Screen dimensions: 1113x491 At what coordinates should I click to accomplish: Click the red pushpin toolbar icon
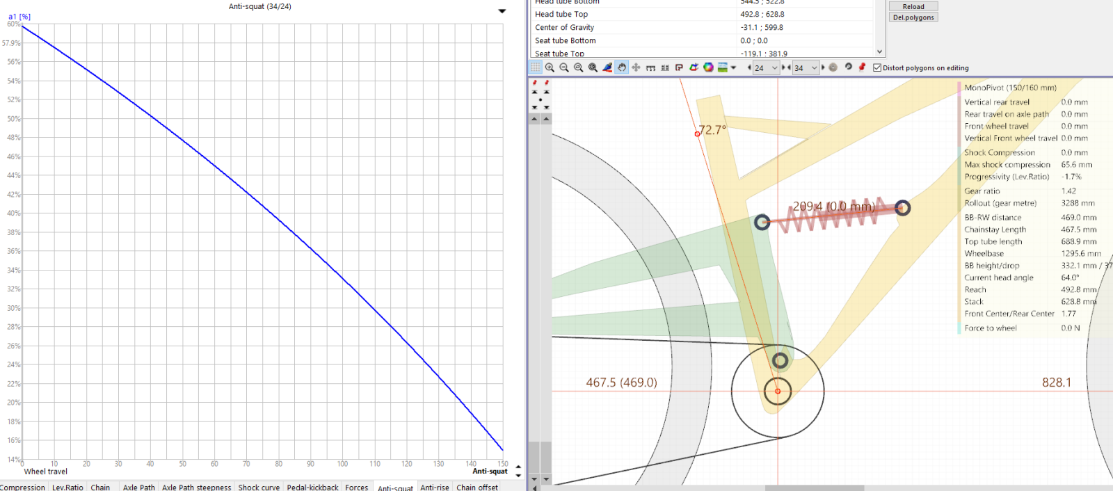862,67
